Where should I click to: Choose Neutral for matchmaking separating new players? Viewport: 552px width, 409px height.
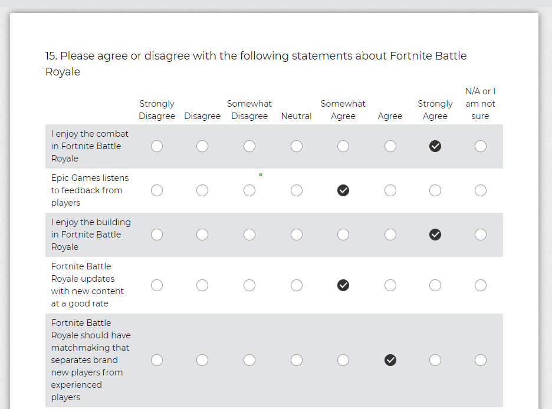tap(297, 360)
